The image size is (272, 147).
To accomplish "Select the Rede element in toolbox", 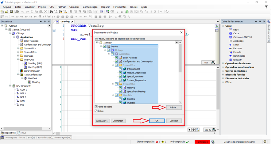I will click(236, 30).
